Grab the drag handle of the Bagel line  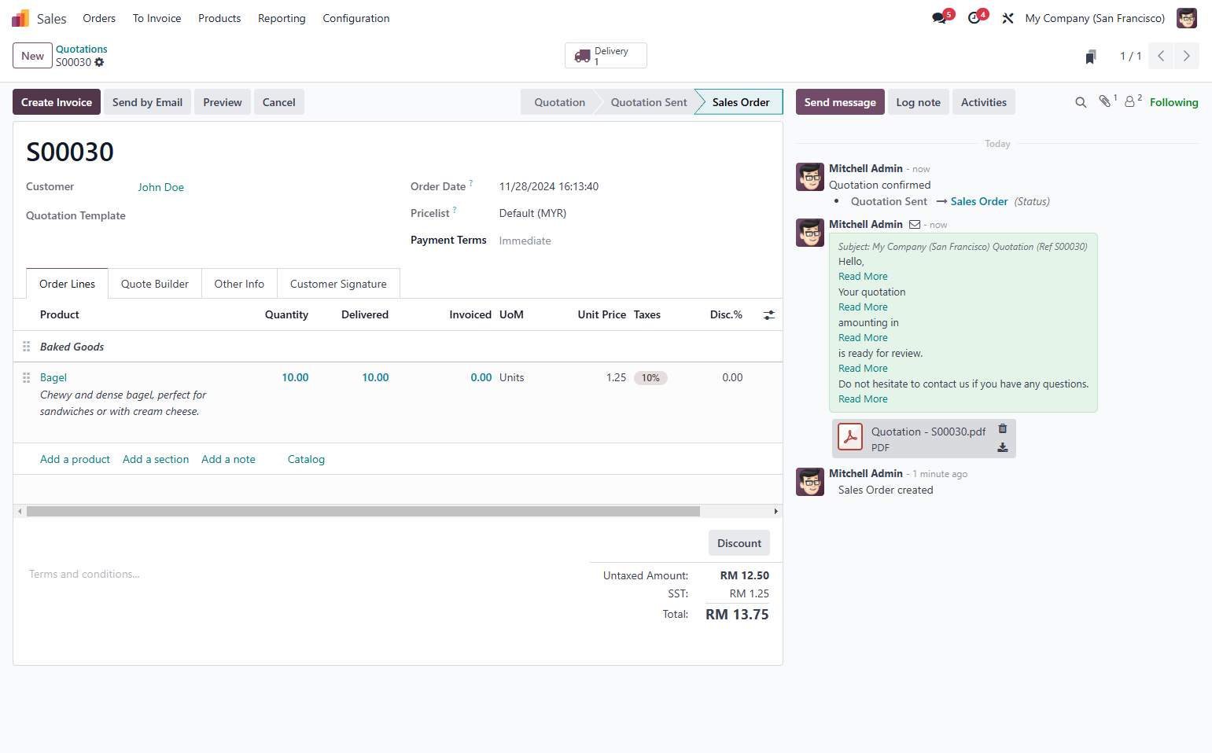tap(26, 377)
